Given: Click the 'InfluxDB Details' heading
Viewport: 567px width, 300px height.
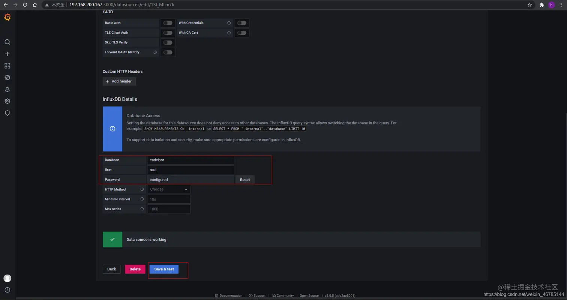Looking at the screenshot, I should point(120,99).
